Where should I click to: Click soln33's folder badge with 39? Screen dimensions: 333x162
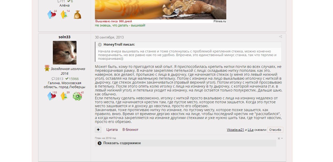[x=65, y=96]
